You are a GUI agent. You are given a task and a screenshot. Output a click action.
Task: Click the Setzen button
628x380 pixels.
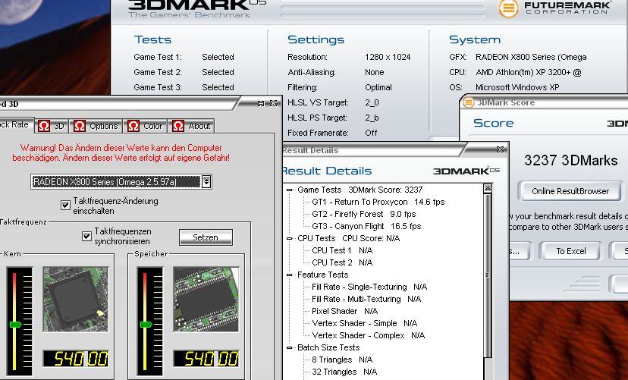click(206, 237)
